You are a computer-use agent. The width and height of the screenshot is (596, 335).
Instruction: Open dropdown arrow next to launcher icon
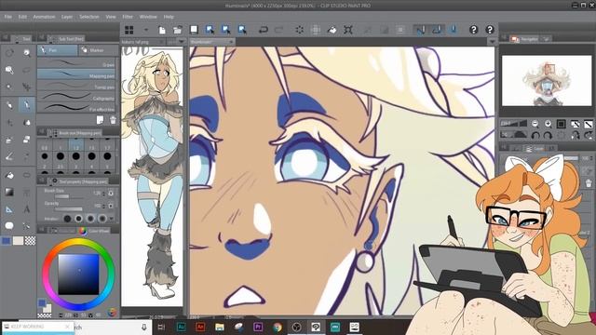click(146, 30)
